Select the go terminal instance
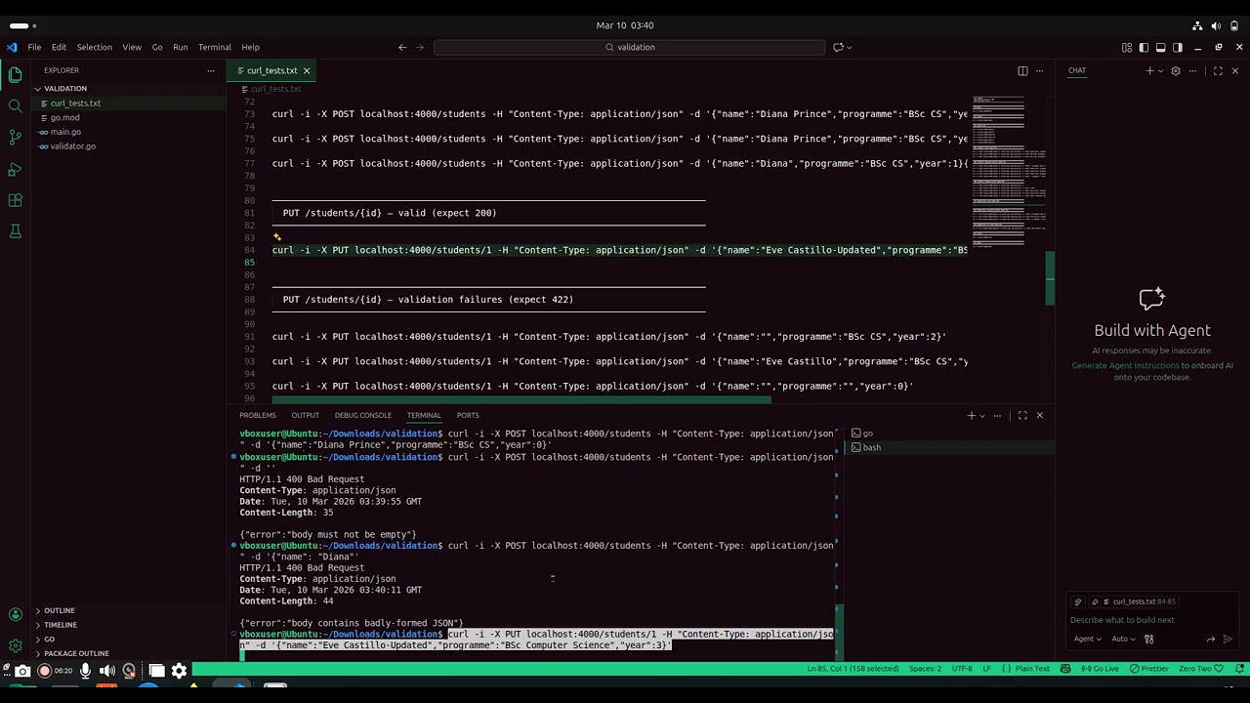 [x=949, y=433]
